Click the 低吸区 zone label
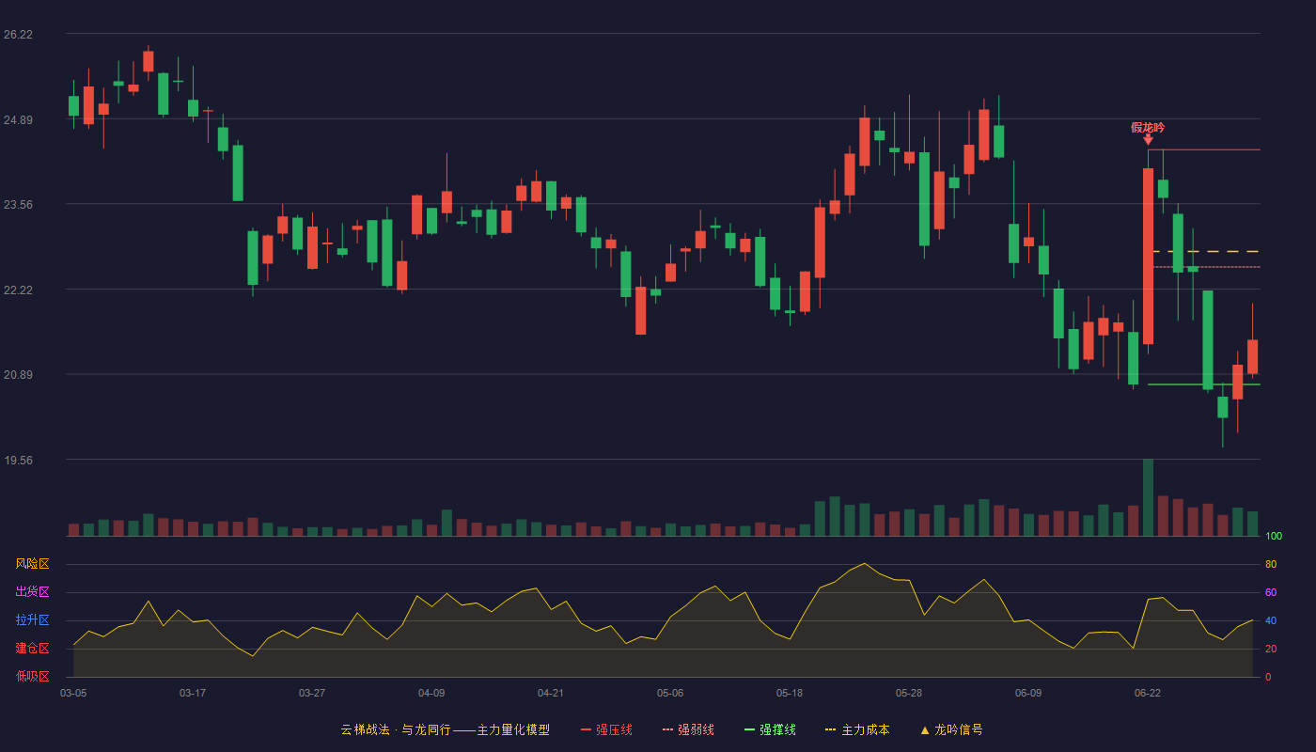The height and width of the screenshot is (752, 1316). 32,676
